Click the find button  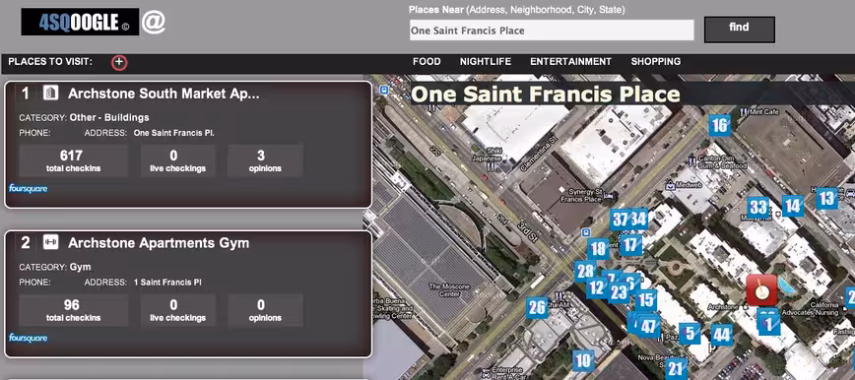[x=740, y=30]
